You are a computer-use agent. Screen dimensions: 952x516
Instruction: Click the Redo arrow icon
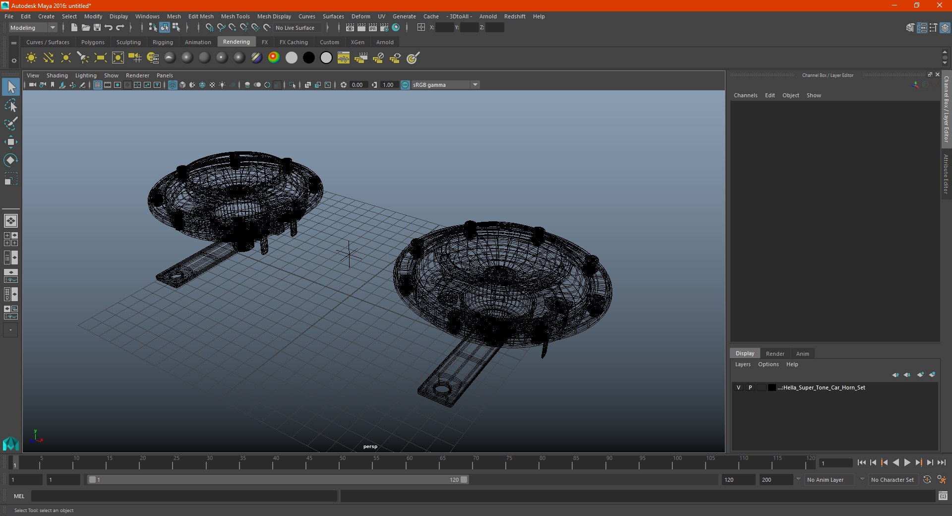(120, 28)
